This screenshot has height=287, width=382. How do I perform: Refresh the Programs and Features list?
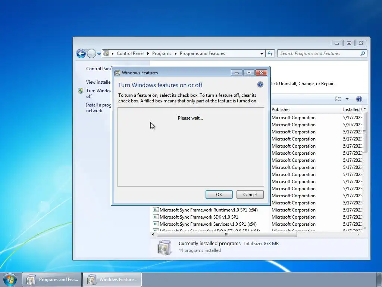pyautogui.click(x=270, y=53)
